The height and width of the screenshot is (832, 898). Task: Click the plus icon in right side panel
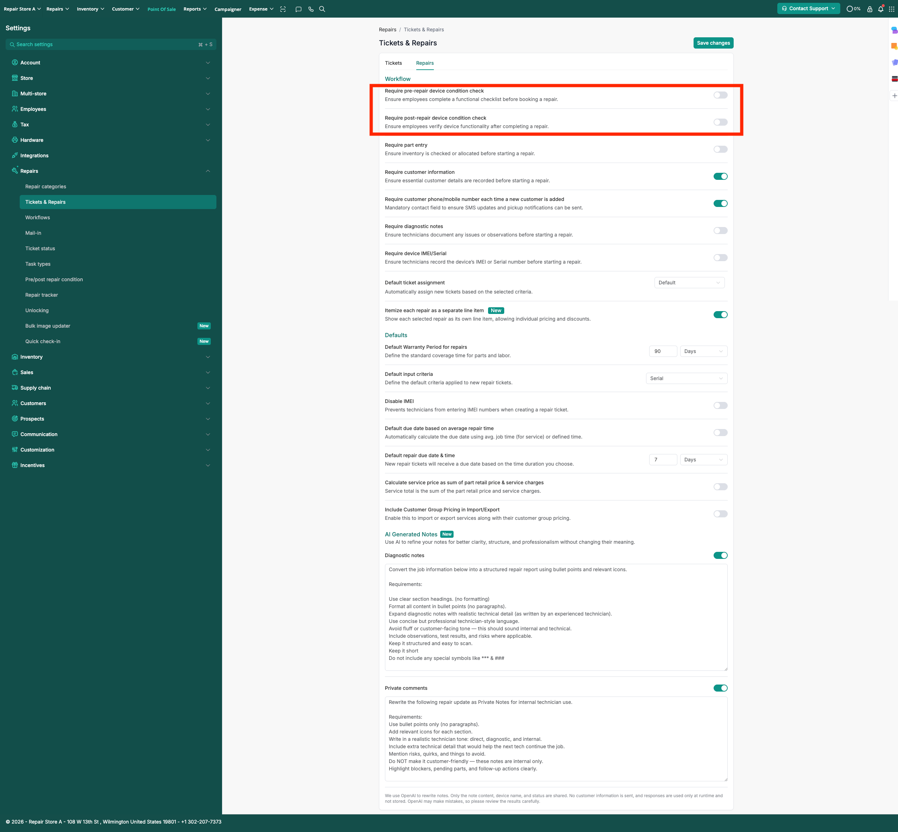(894, 96)
